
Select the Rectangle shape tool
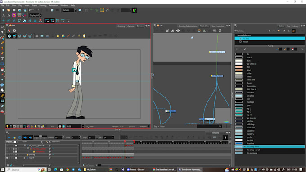pyautogui.click(x=2, y=64)
